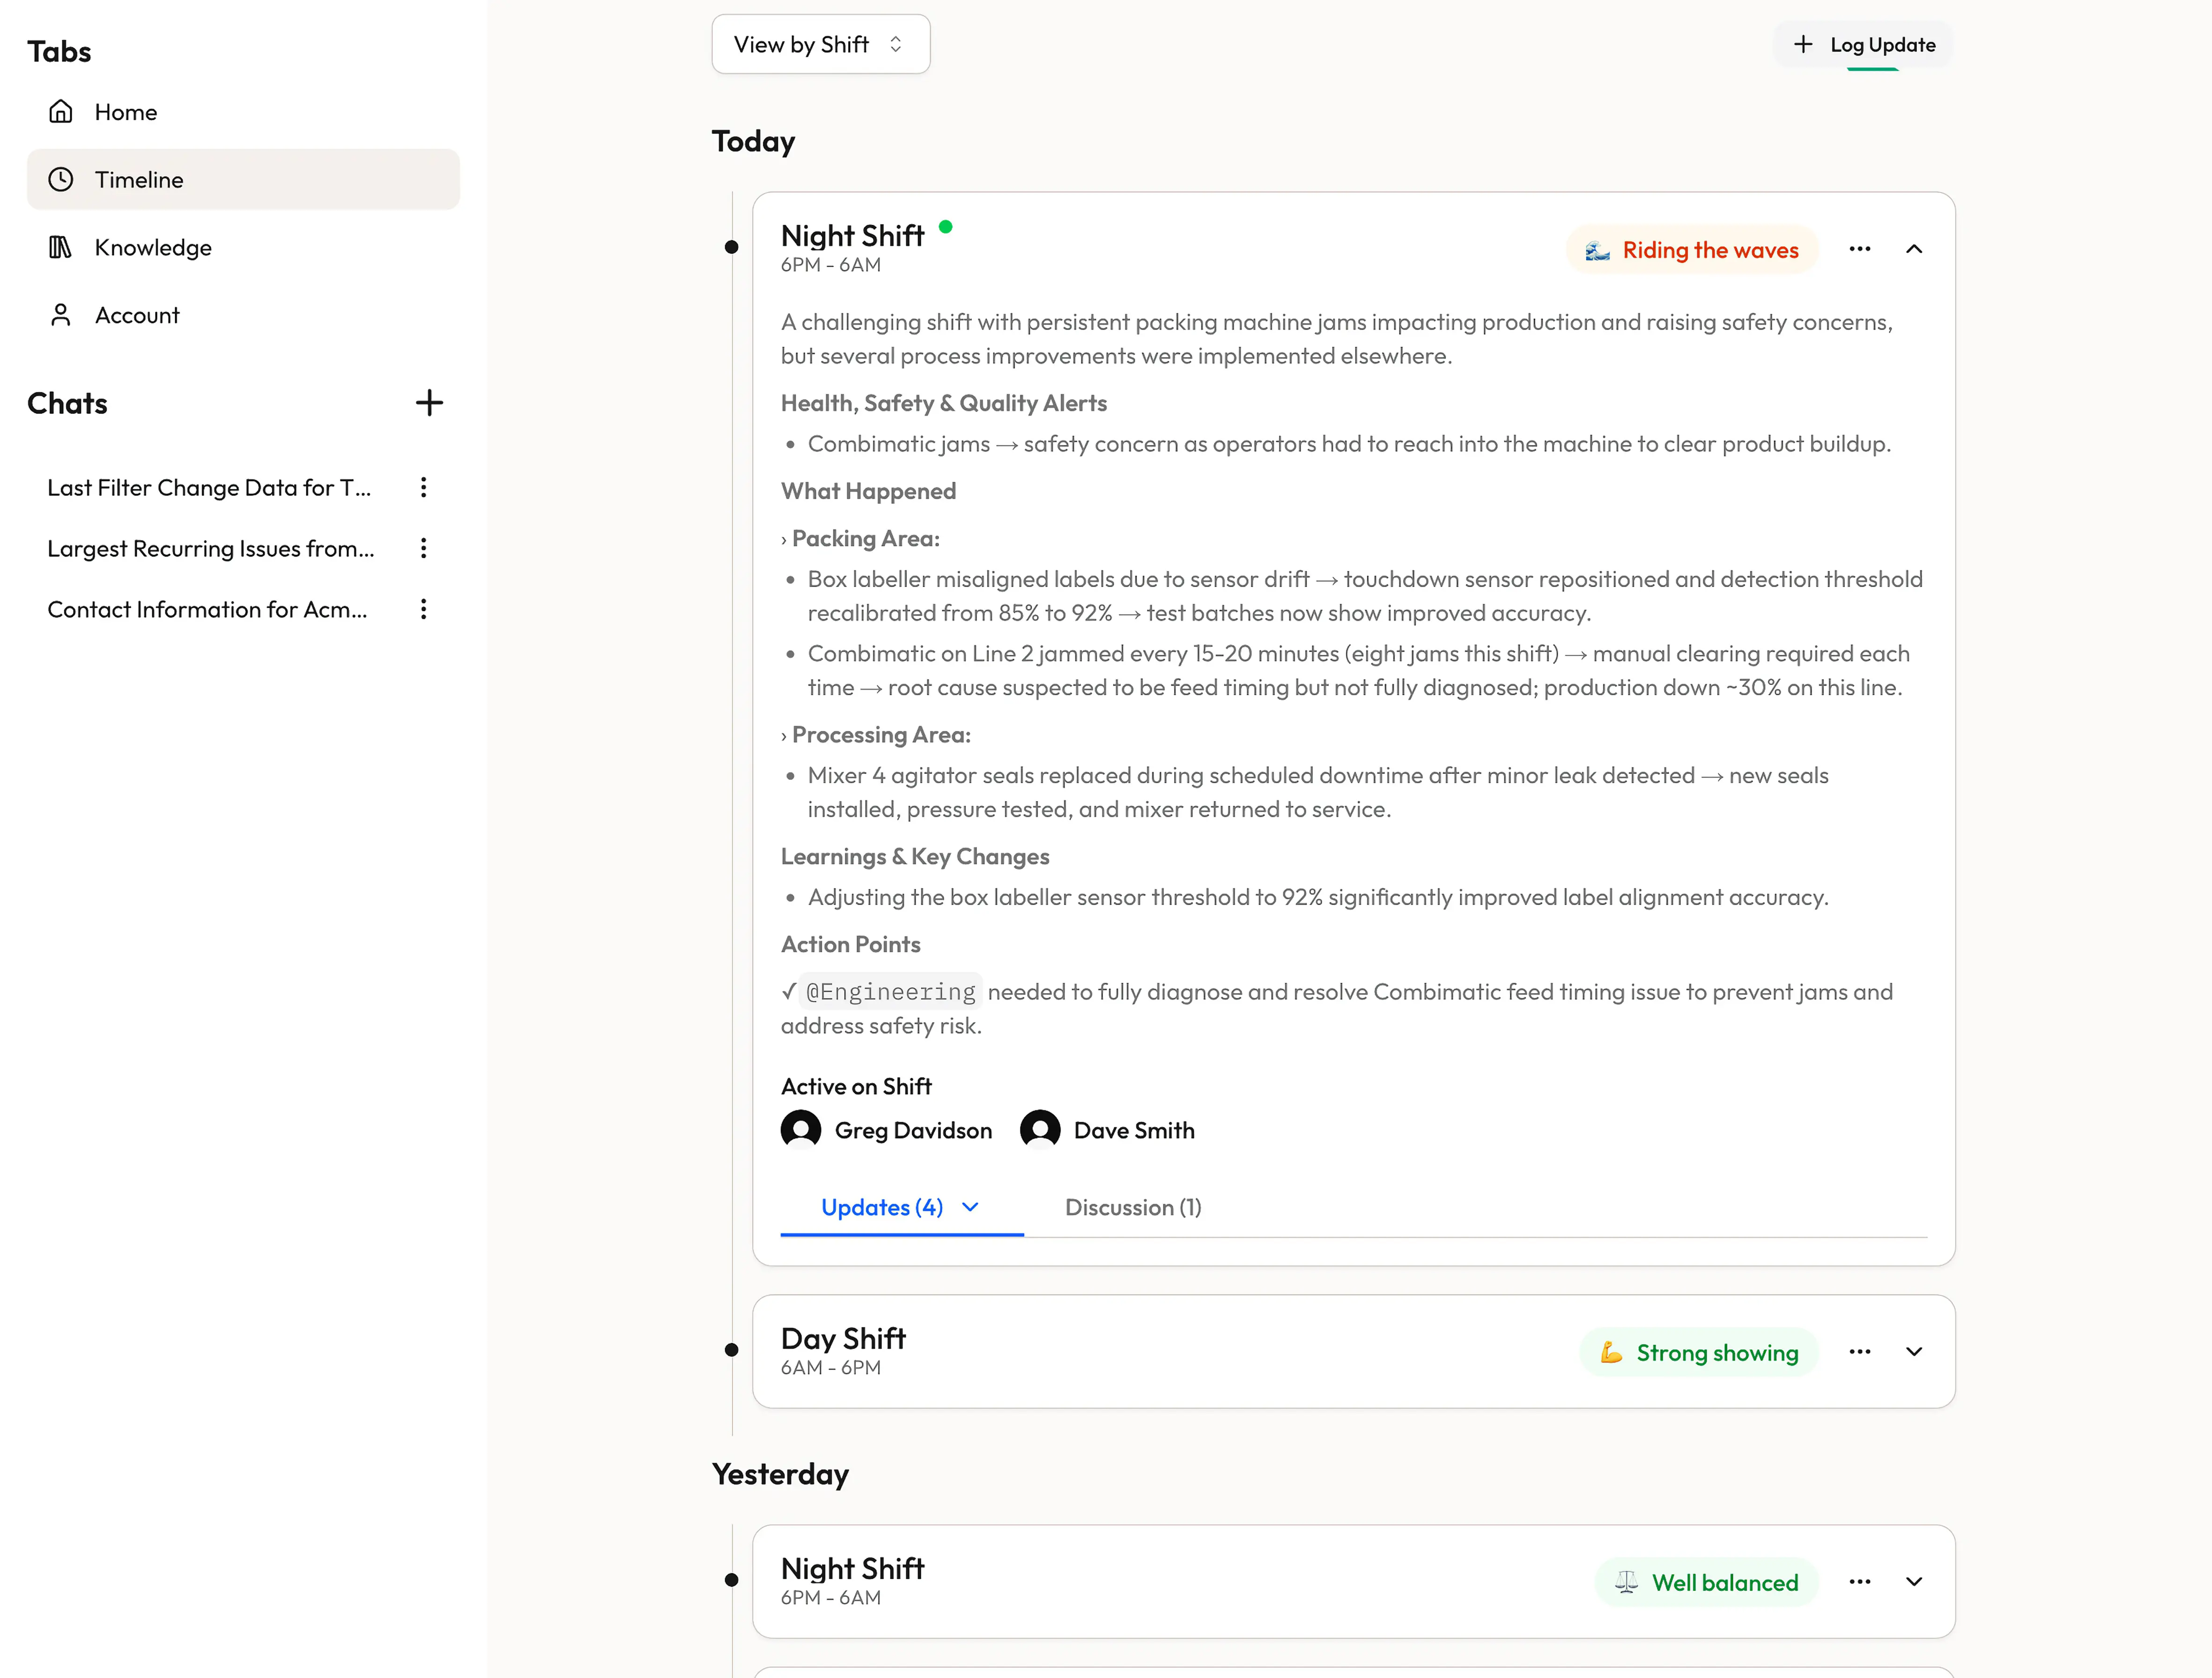This screenshot has width=2212, height=1678.
Task: Open options for Last Filter Change Data chat
Action: click(423, 488)
